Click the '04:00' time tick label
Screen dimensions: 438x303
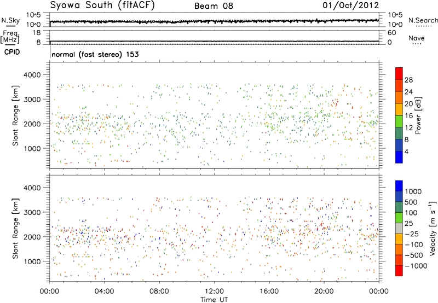104,292
